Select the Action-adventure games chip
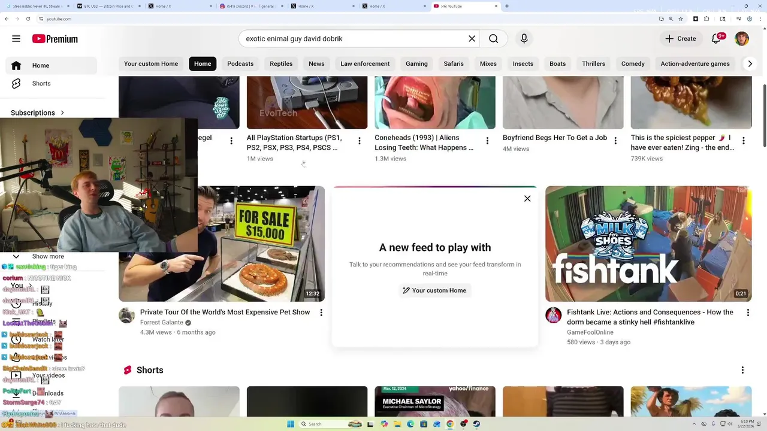 [695, 63]
